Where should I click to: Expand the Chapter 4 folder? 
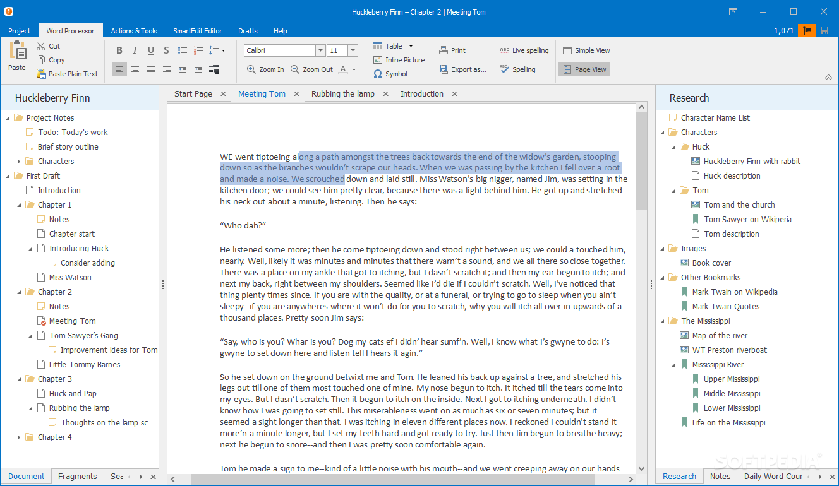[x=19, y=437]
